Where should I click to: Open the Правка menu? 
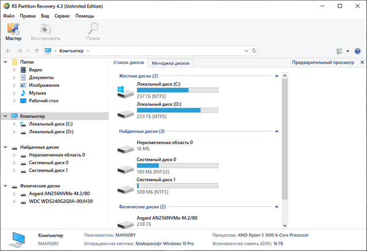click(x=28, y=16)
